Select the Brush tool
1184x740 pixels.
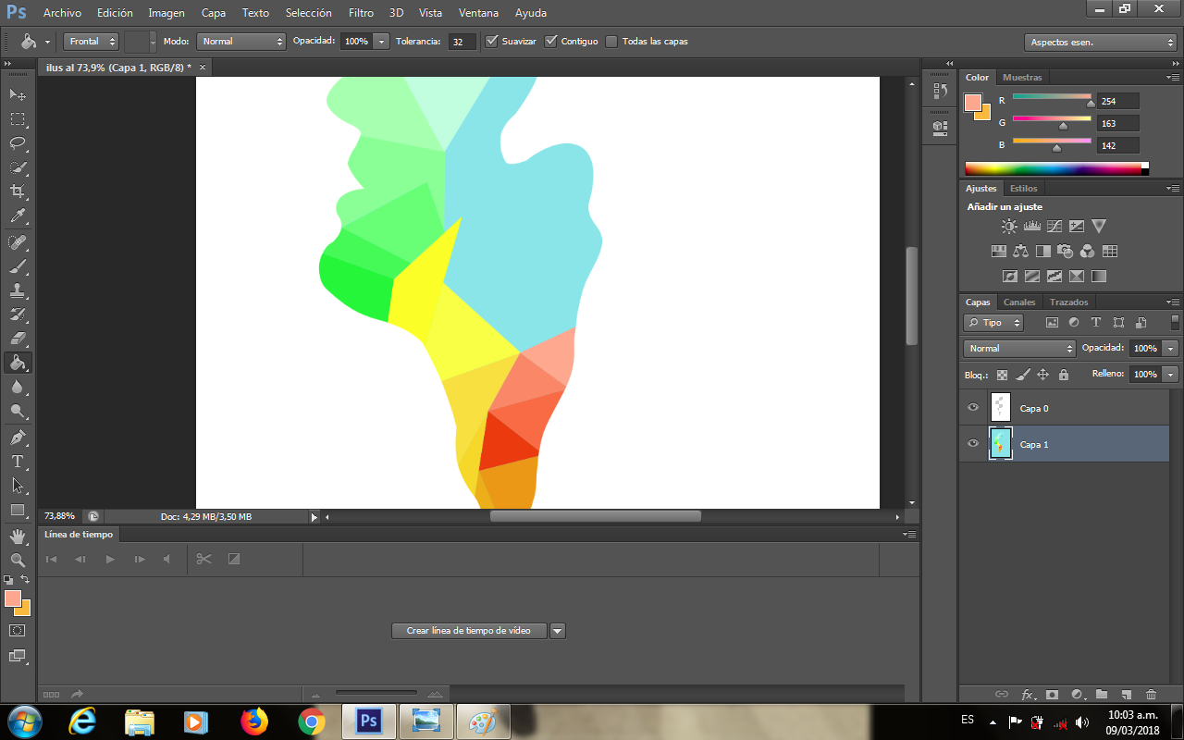coord(18,266)
